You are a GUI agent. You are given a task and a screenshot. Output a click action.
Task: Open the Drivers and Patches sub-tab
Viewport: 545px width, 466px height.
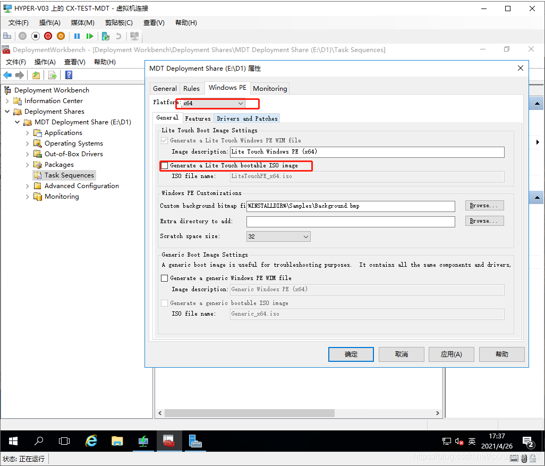tap(247, 118)
